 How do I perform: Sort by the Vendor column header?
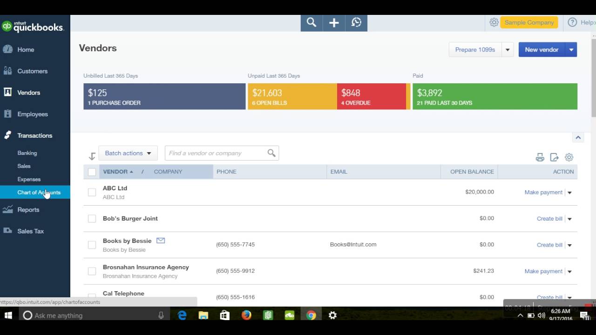(118, 172)
